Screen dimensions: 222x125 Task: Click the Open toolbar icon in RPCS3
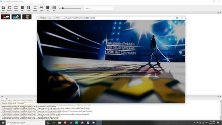pyautogui.click(x=3, y=8)
